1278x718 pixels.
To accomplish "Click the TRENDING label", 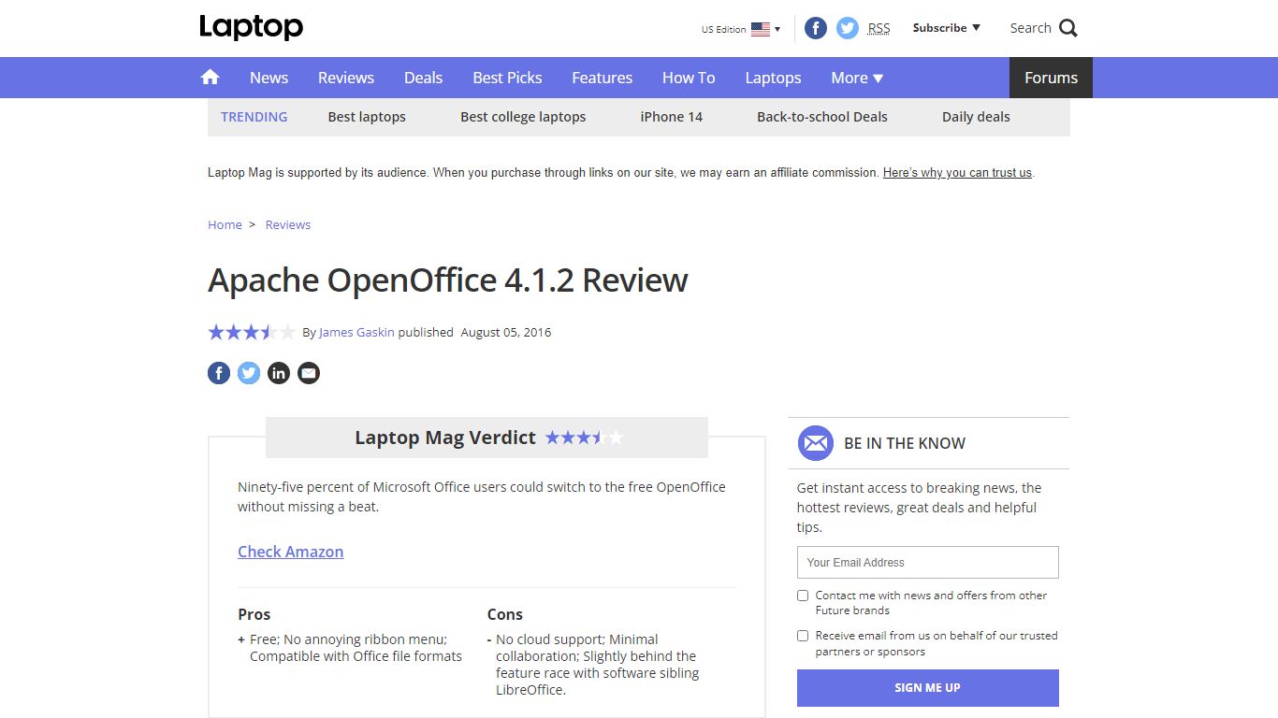I will [254, 117].
